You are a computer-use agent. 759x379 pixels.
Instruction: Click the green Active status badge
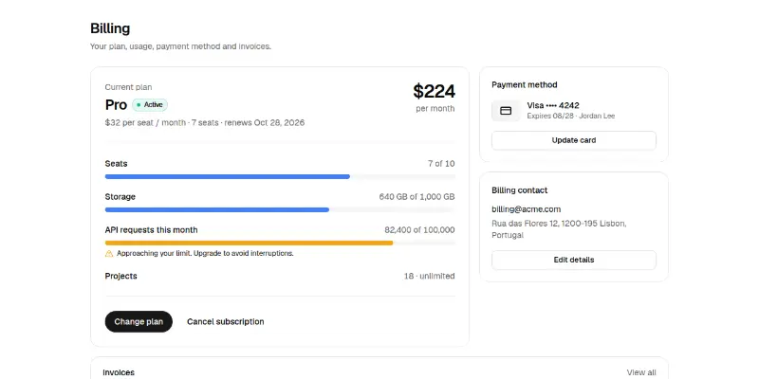[x=150, y=105]
